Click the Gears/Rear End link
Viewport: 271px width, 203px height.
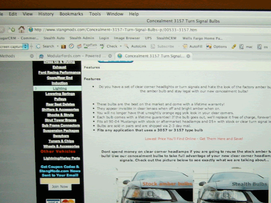click(60, 78)
